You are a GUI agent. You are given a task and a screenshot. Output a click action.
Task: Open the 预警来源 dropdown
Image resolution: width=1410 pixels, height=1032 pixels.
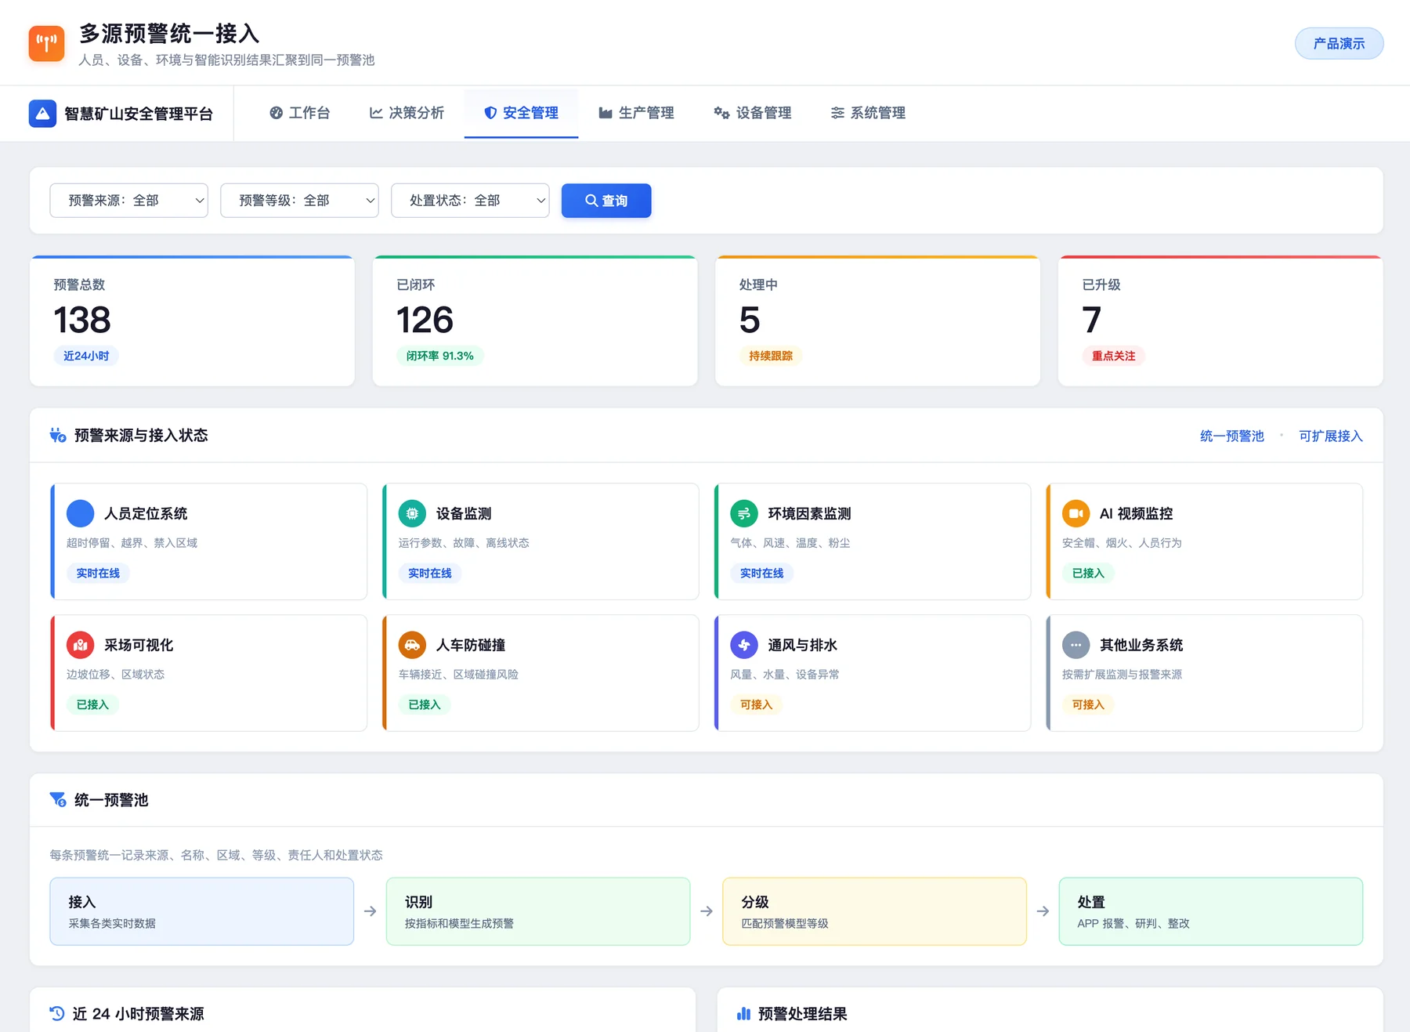pos(128,201)
